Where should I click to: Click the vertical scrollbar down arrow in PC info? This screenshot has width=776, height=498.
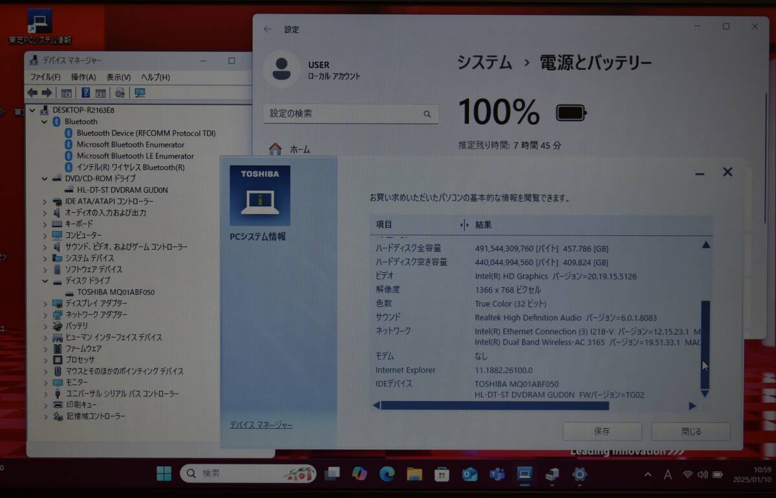click(705, 393)
